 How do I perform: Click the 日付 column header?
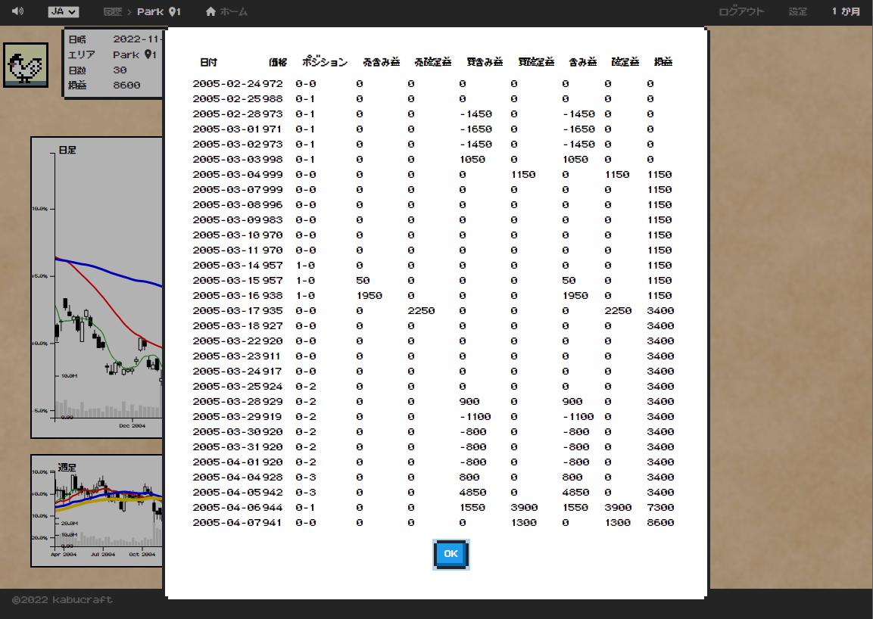208,62
